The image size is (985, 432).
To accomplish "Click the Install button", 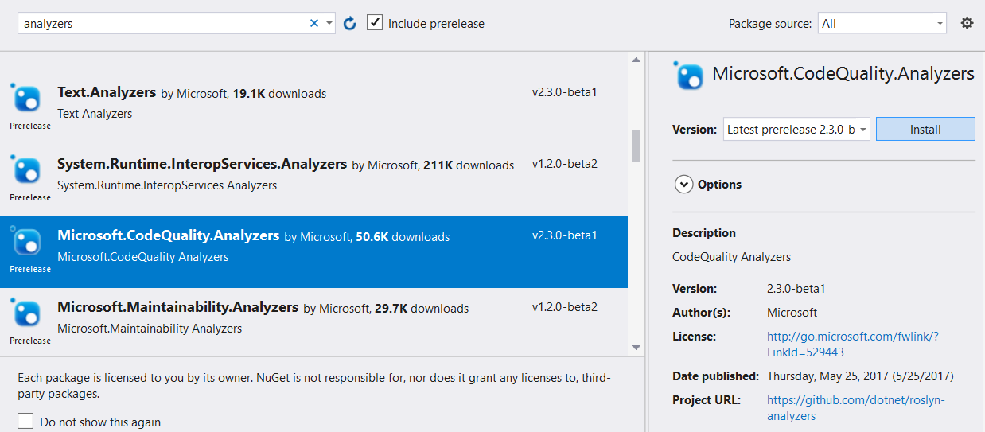I will (925, 129).
